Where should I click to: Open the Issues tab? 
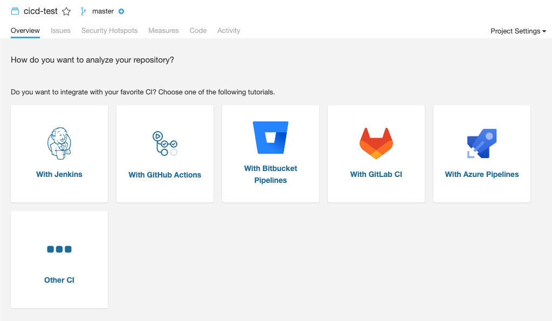coord(60,31)
